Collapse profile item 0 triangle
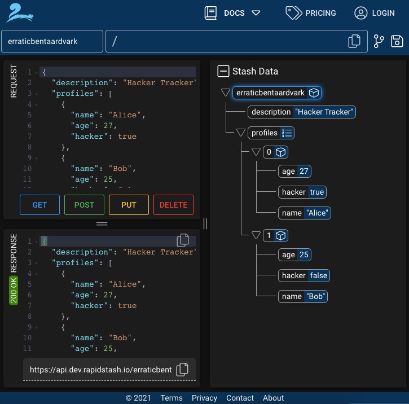Screen dimensions: 409x404 click(256, 152)
